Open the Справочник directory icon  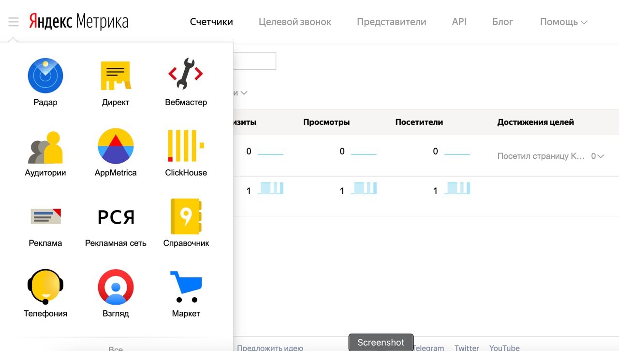click(186, 216)
